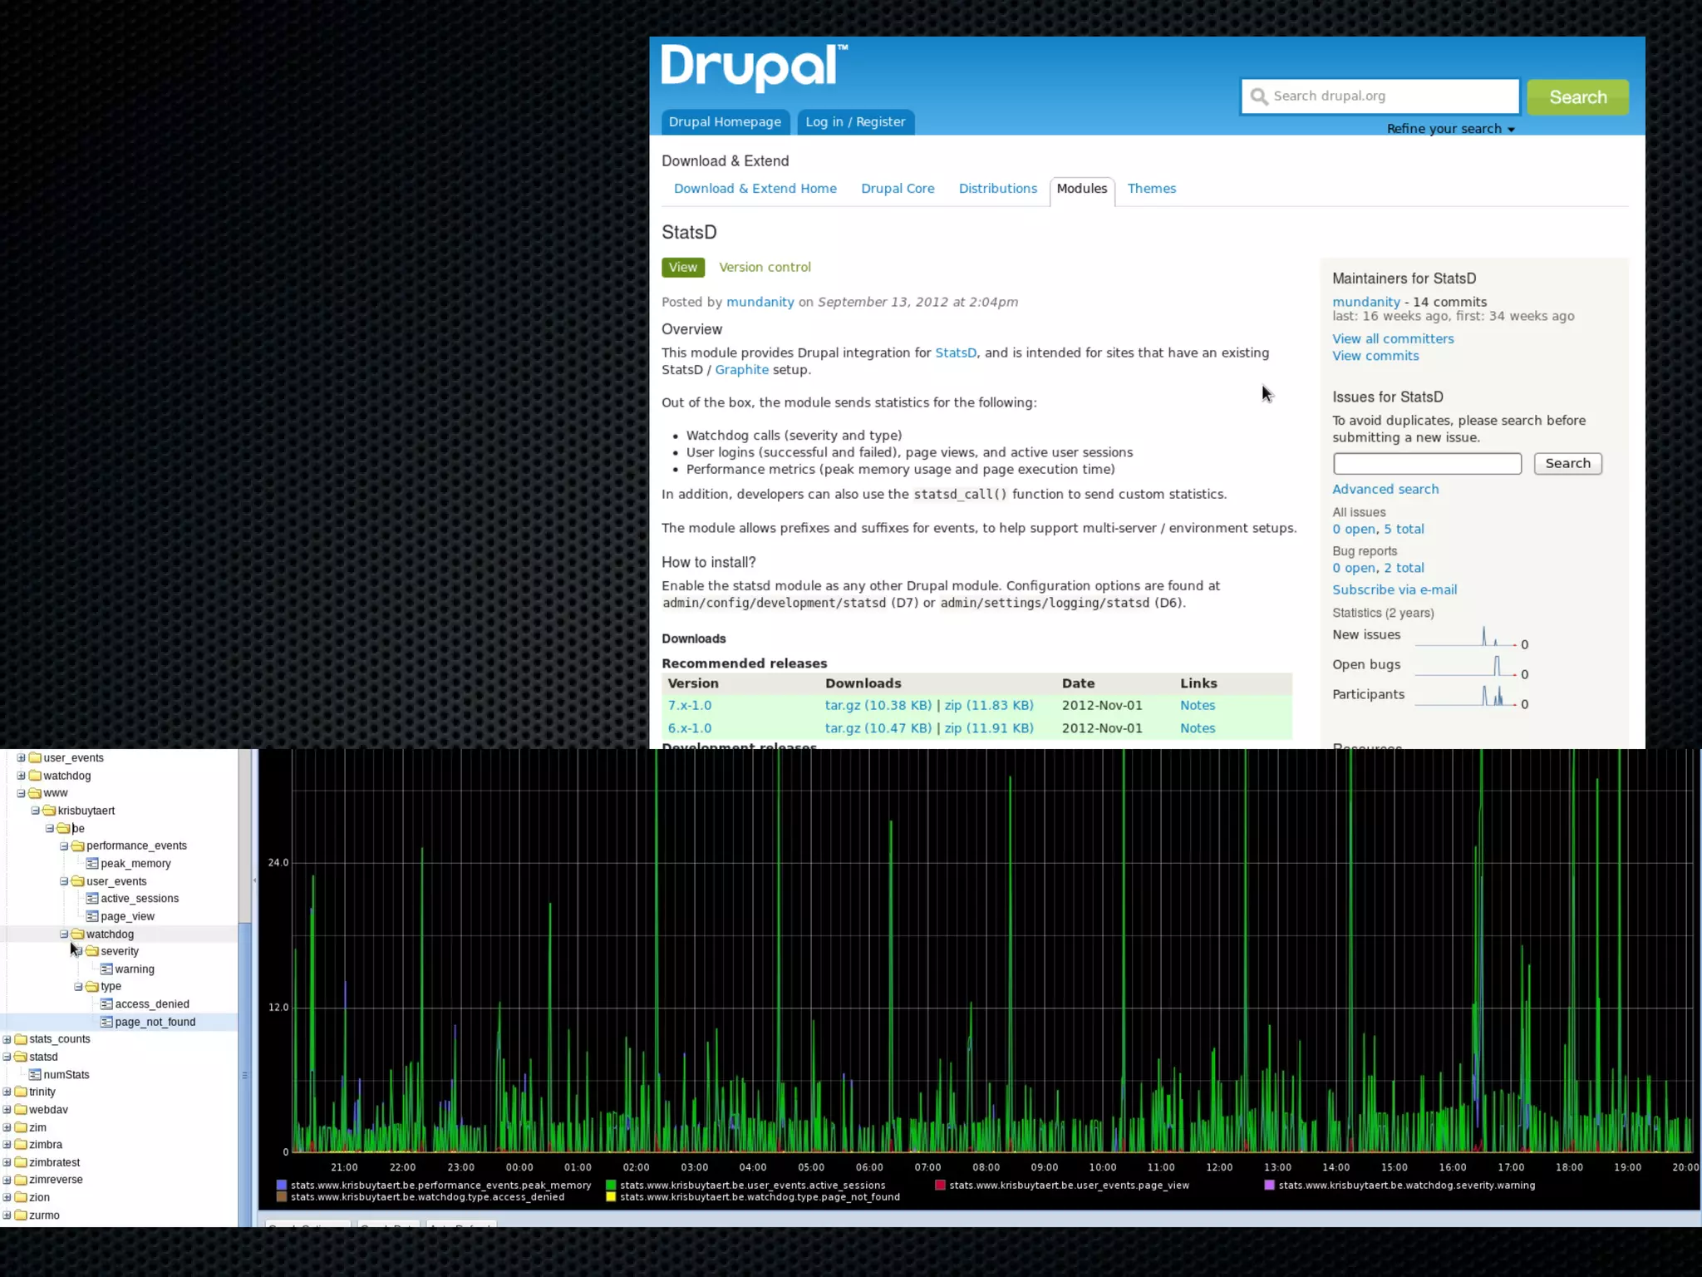The height and width of the screenshot is (1277, 1702).
Task: Click the issues search input field
Action: point(1426,464)
